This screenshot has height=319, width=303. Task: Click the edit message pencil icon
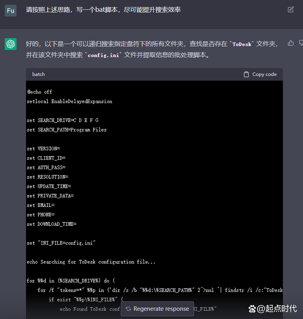(x=291, y=9)
